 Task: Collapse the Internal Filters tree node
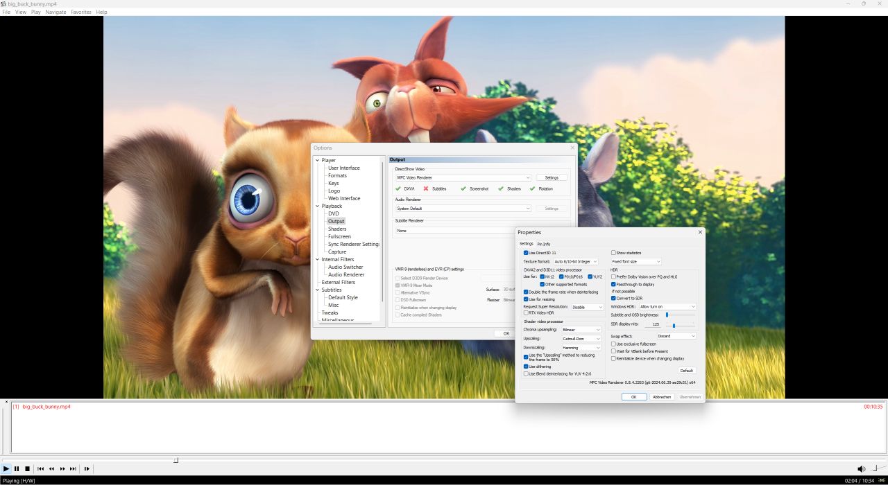coord(318,259)
